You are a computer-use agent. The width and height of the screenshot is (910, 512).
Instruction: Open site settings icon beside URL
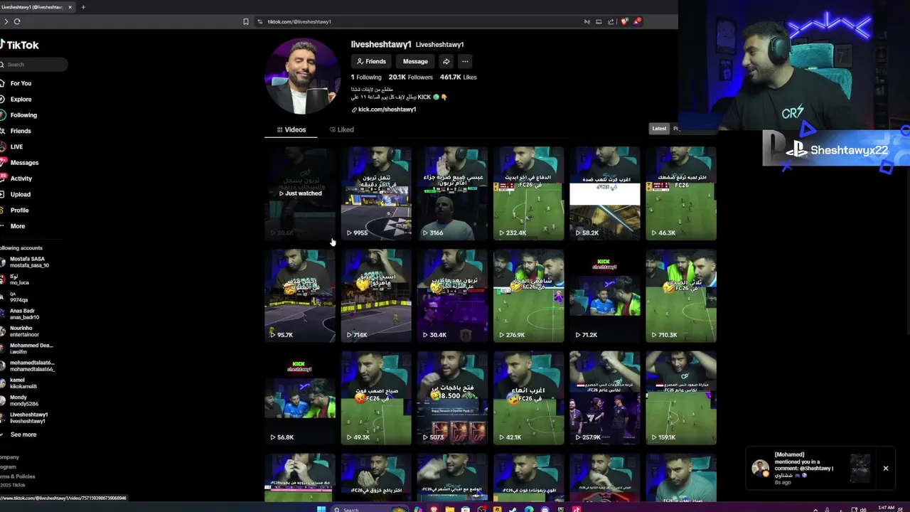coord(260,21)
